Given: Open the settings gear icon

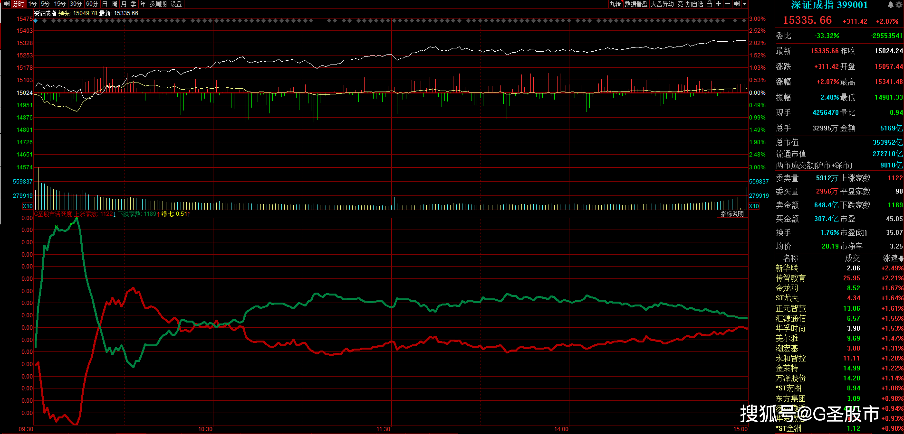Looking at the screenshot, I should coord(899,5).
